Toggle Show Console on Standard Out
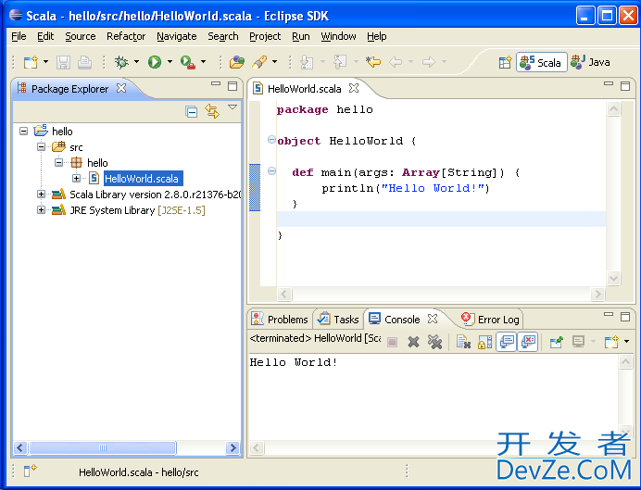641x490 pixels. coord(507,342)
